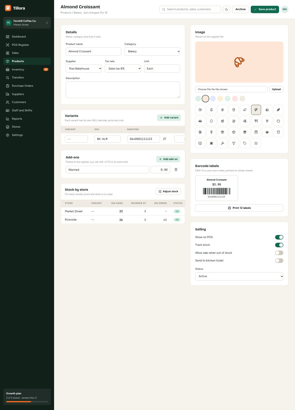Select the coffee cup tile icon
The image size is (295, 410).
click(200, 110)
